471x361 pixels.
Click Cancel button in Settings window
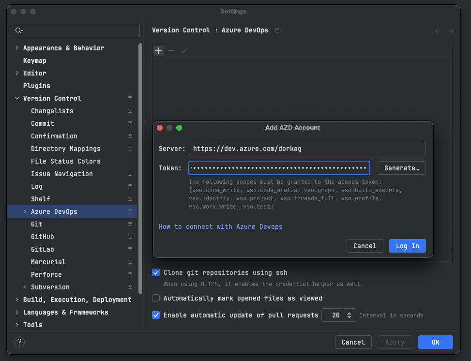tap(353, 342)
